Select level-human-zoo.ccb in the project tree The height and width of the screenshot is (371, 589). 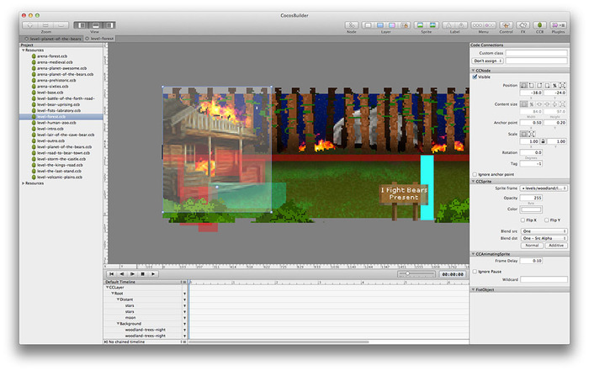[55, 123]
